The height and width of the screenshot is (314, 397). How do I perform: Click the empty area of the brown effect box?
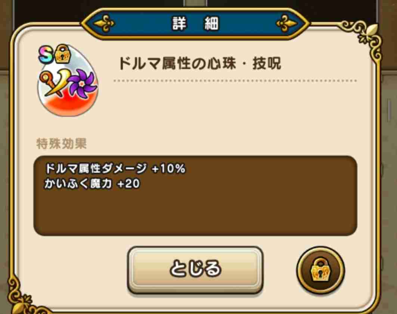pos(195,212)
